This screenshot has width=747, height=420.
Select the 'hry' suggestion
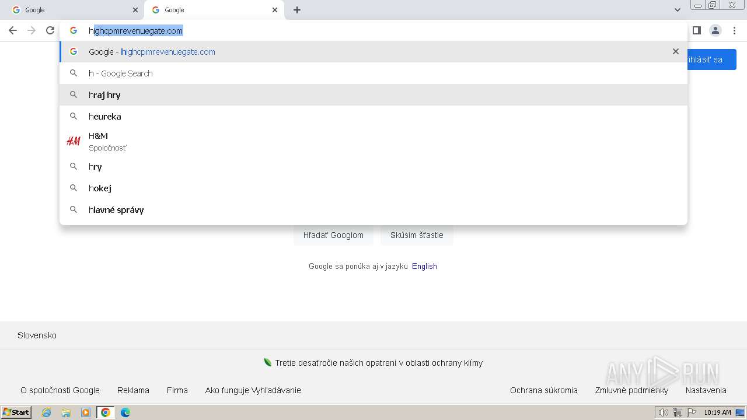pos(373,167)
